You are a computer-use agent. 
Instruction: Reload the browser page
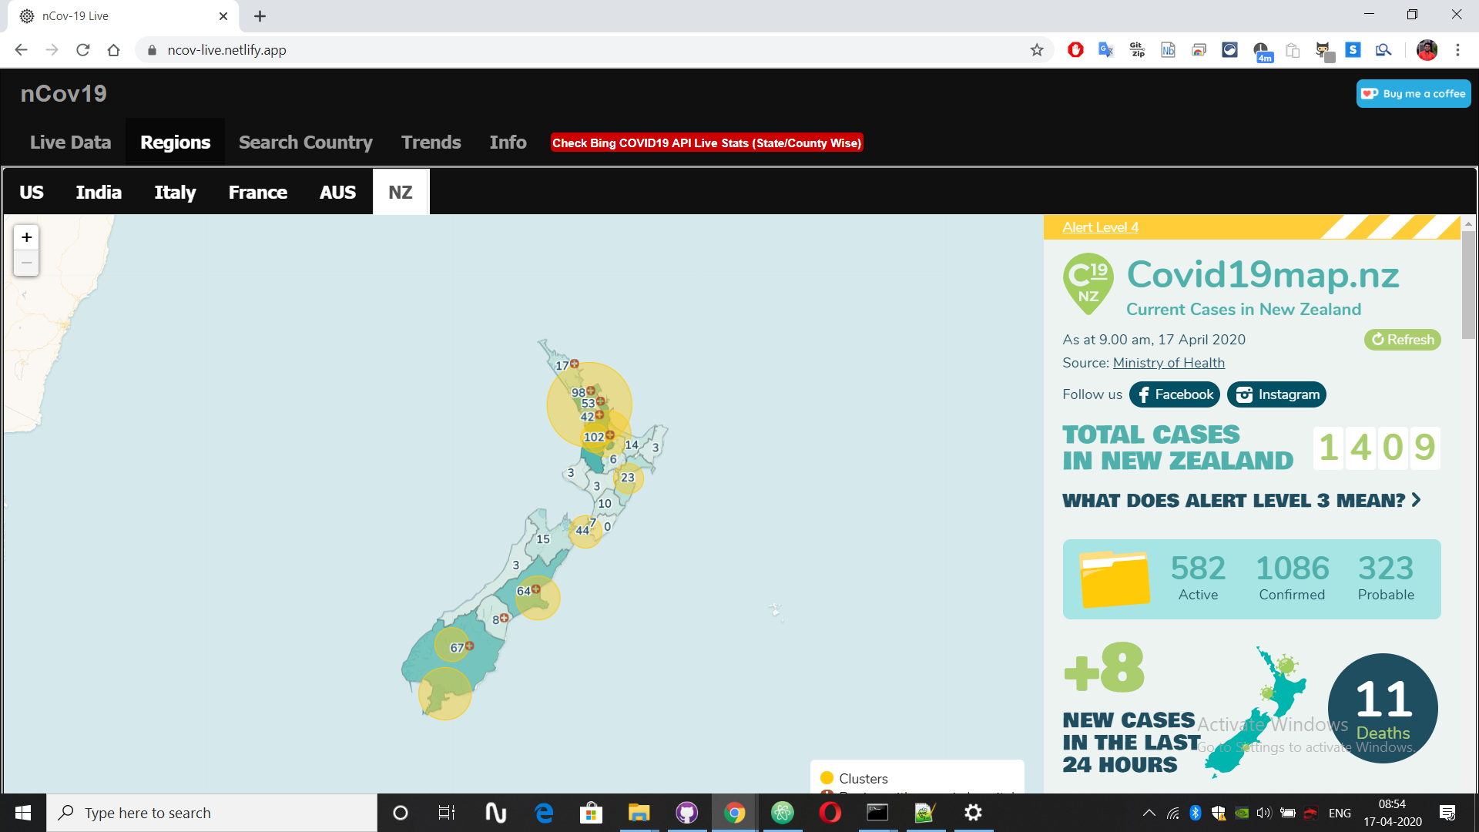[83, 50]
